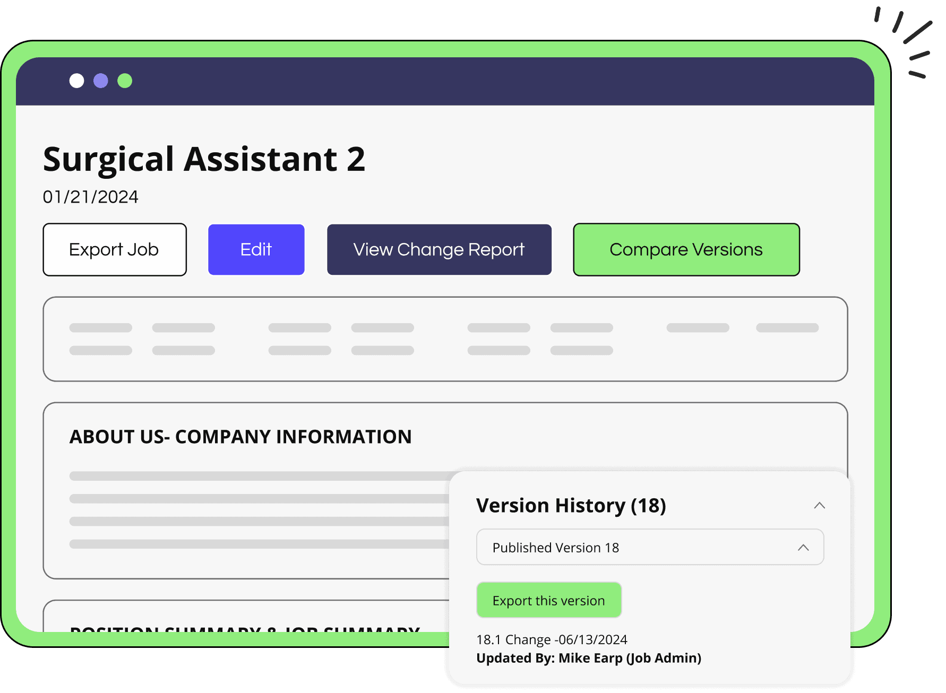Click the 01/21/2024 date under the title
This screenshot has width=946, height=693.
click(91, 197)
